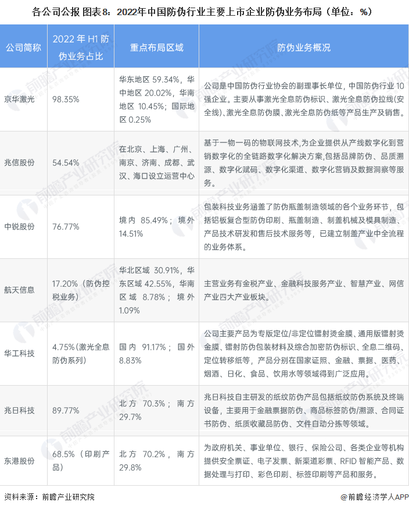Select company name 兆信股份
Viewport: 409px width, 509px height.
19,163
